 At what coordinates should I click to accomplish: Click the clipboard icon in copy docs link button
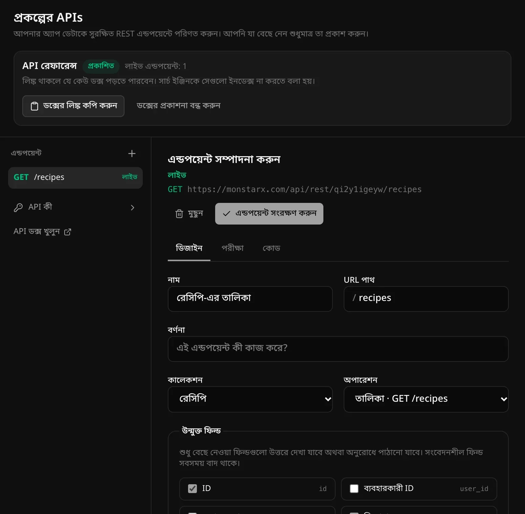(35, 106)
